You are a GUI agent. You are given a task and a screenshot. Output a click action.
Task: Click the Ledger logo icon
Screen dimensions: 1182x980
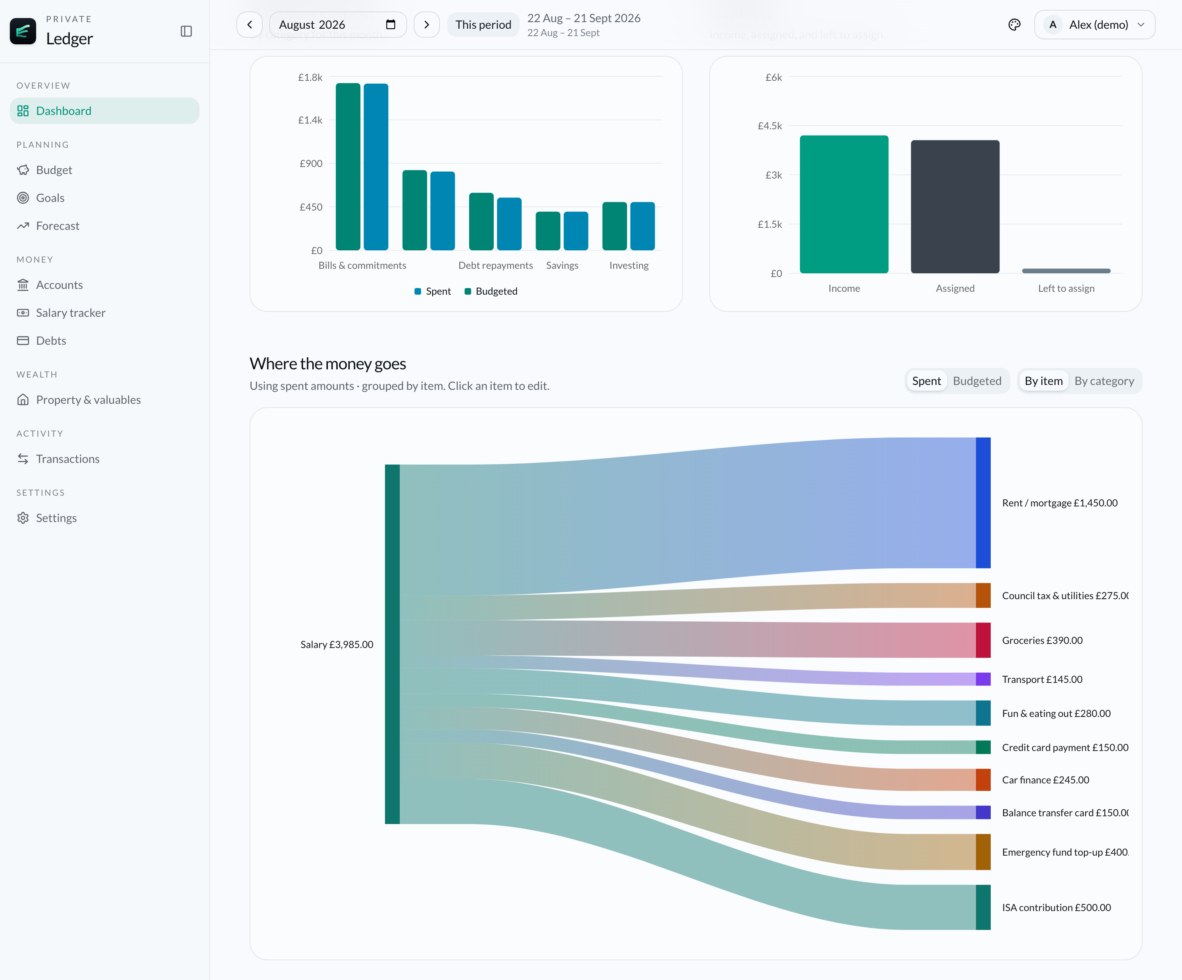pyautogui.click(x=23, y=31)
